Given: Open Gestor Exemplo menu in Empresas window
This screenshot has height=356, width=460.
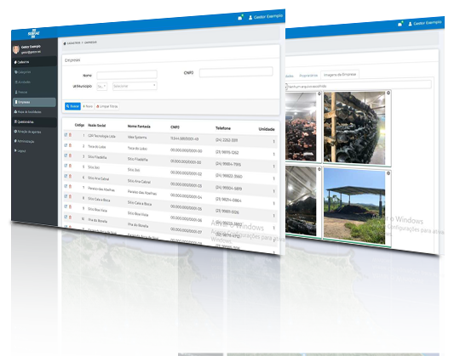Looking at the screenshot, I should click(266, 17).
